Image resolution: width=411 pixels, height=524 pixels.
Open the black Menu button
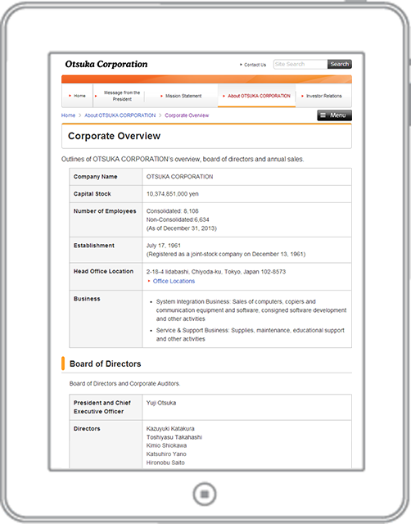click(334, 115)
